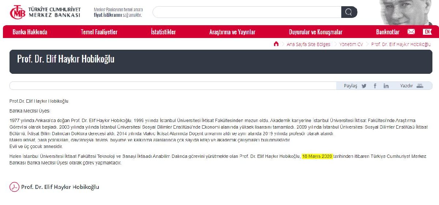Open the PDF icon beside Hobikoğlu link

click(14, 187)
